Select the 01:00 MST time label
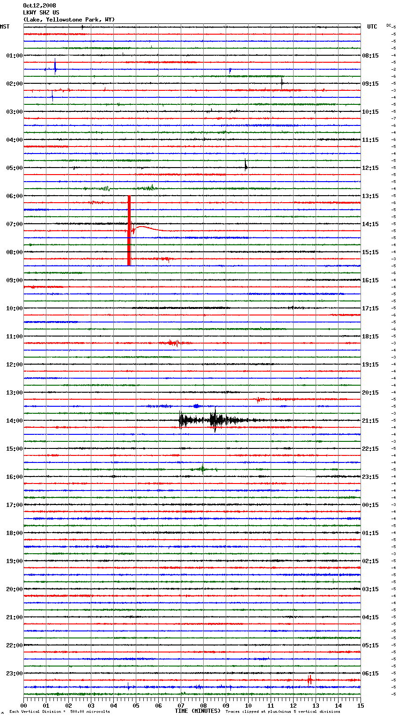 pos(15,56)
